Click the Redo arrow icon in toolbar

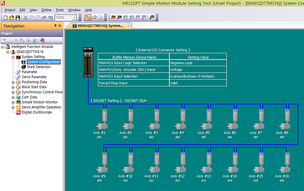tap(51, 18)
